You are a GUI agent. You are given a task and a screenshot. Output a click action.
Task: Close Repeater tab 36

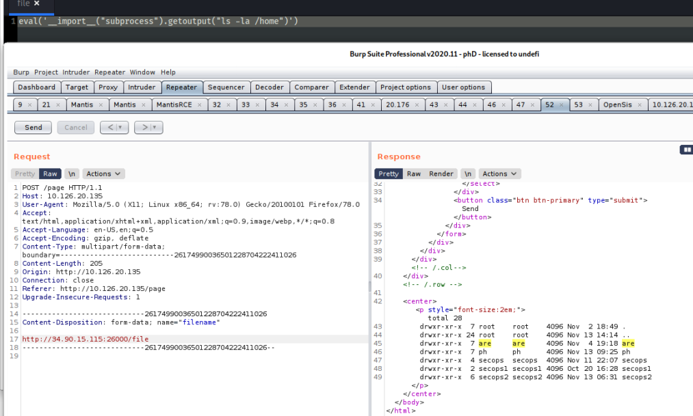344,105
